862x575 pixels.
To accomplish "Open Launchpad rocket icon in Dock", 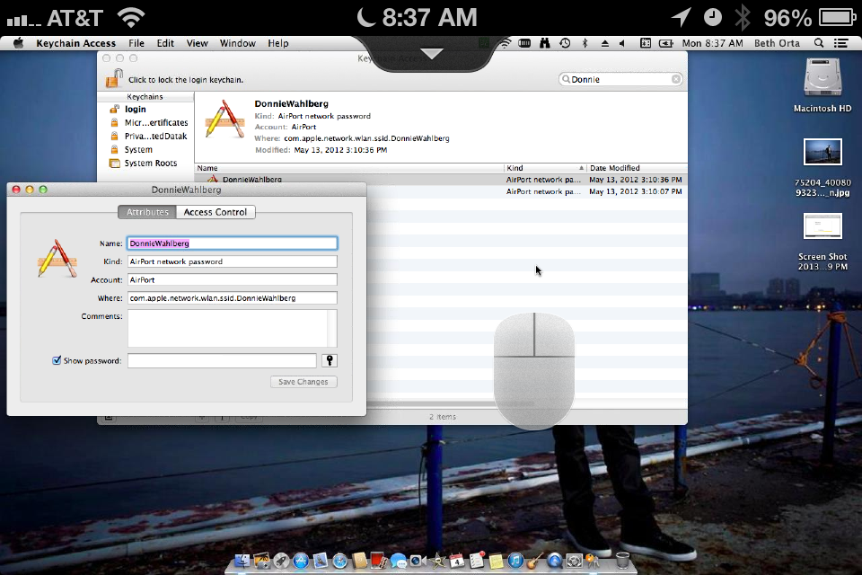I will click(281, 561).
